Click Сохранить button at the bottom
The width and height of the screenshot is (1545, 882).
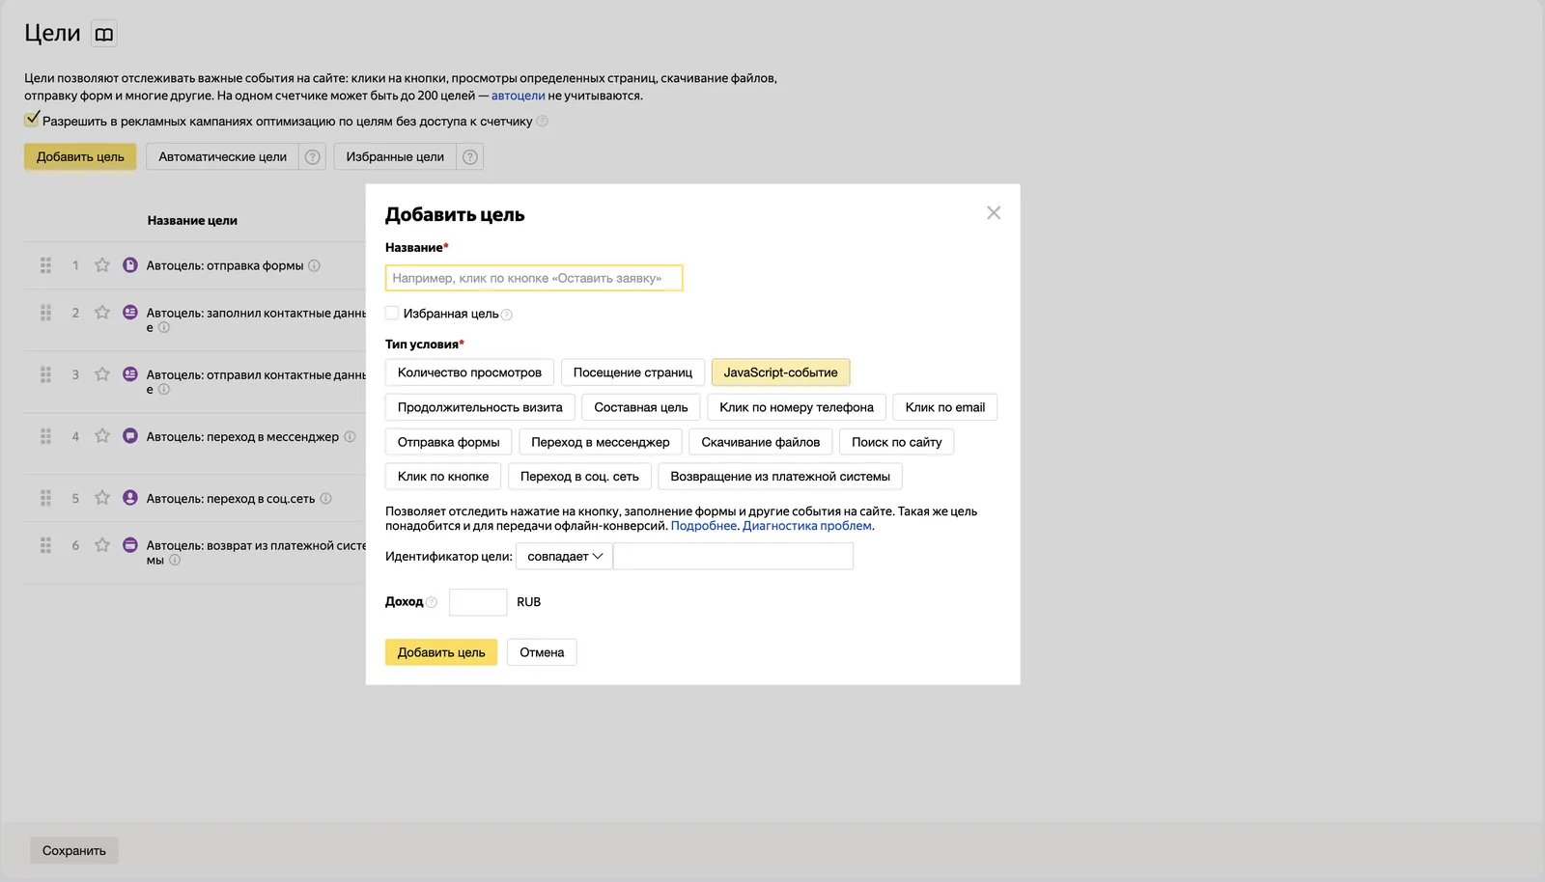point(74,850)
